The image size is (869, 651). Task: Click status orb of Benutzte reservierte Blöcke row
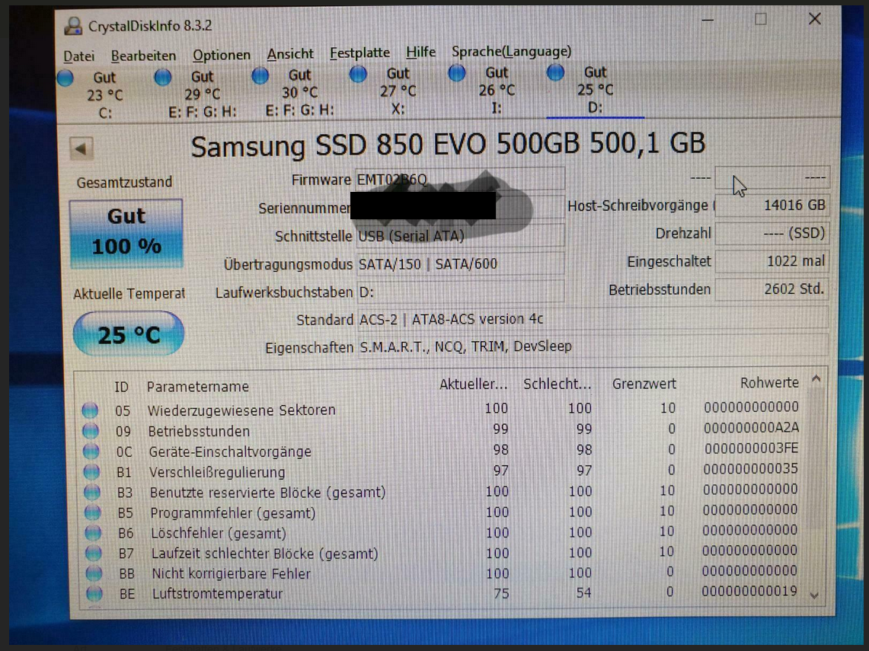[92, 493]
